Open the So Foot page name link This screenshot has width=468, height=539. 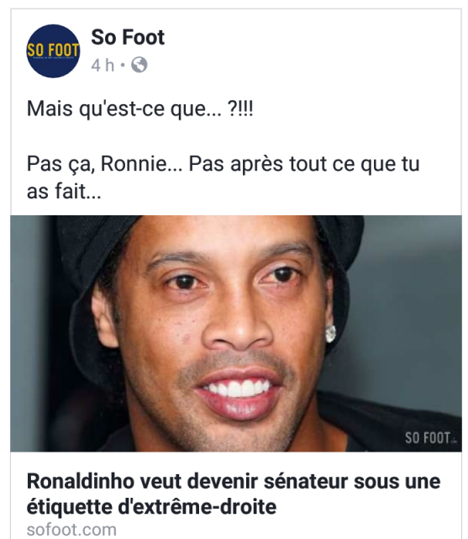[x=128, y=37]
